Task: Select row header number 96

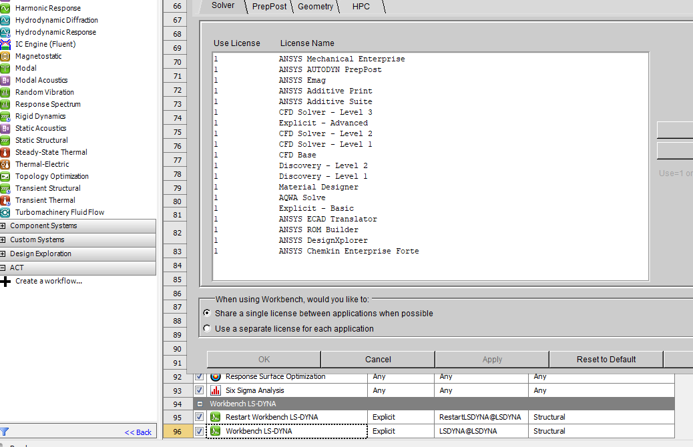Action: (177, 431)
